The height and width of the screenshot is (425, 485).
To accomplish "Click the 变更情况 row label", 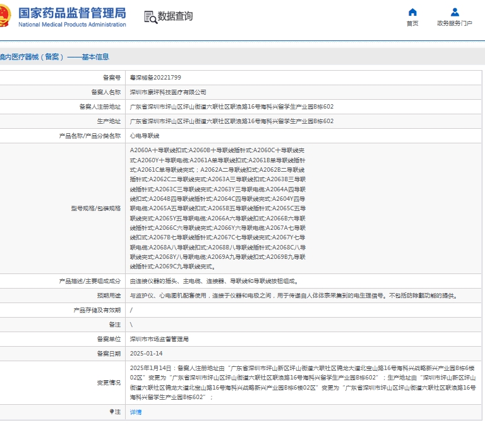I will coord(109,383).
